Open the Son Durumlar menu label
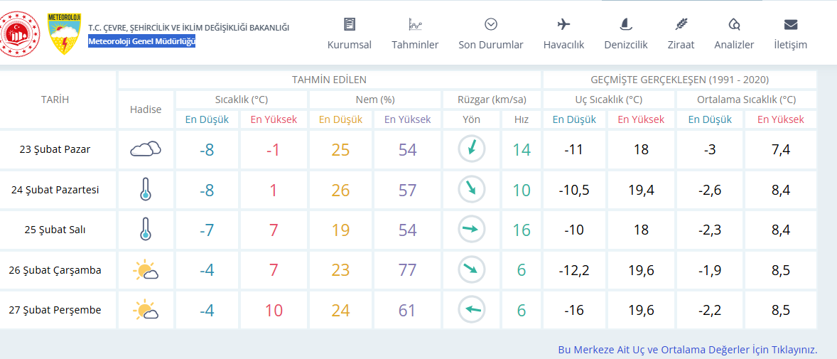The height and width of the screenshot is (359, 837). coord(490,45)
